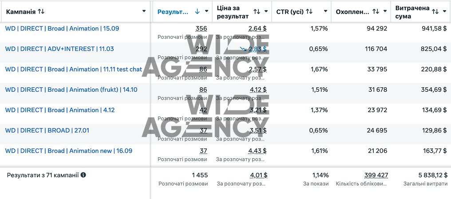This screenshot has height=199, width=451.
Task: Open campaign WD DIRECT BROAD 27.01
Action: tap(47, 130)
